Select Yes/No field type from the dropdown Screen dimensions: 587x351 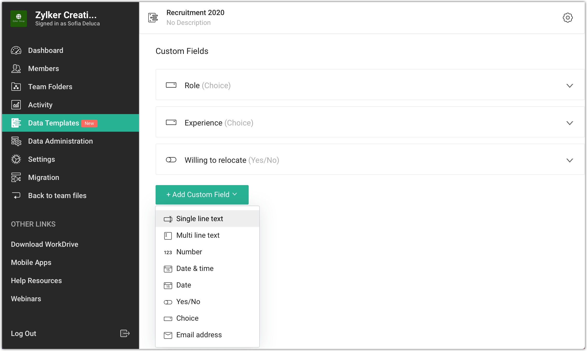pyautogui.click(x=188, y=302)
